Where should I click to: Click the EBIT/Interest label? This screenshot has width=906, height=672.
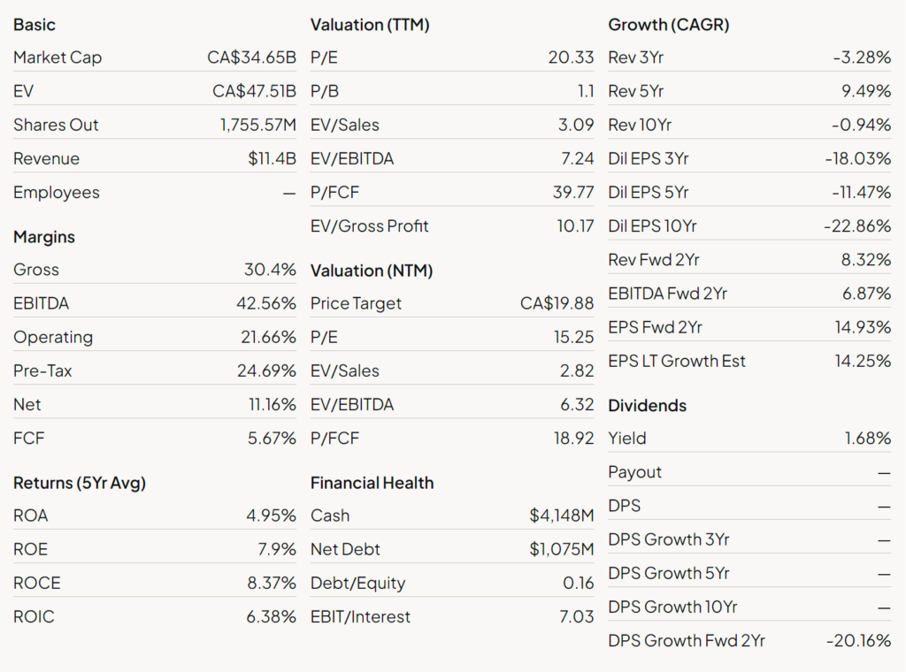pos(360,617)
